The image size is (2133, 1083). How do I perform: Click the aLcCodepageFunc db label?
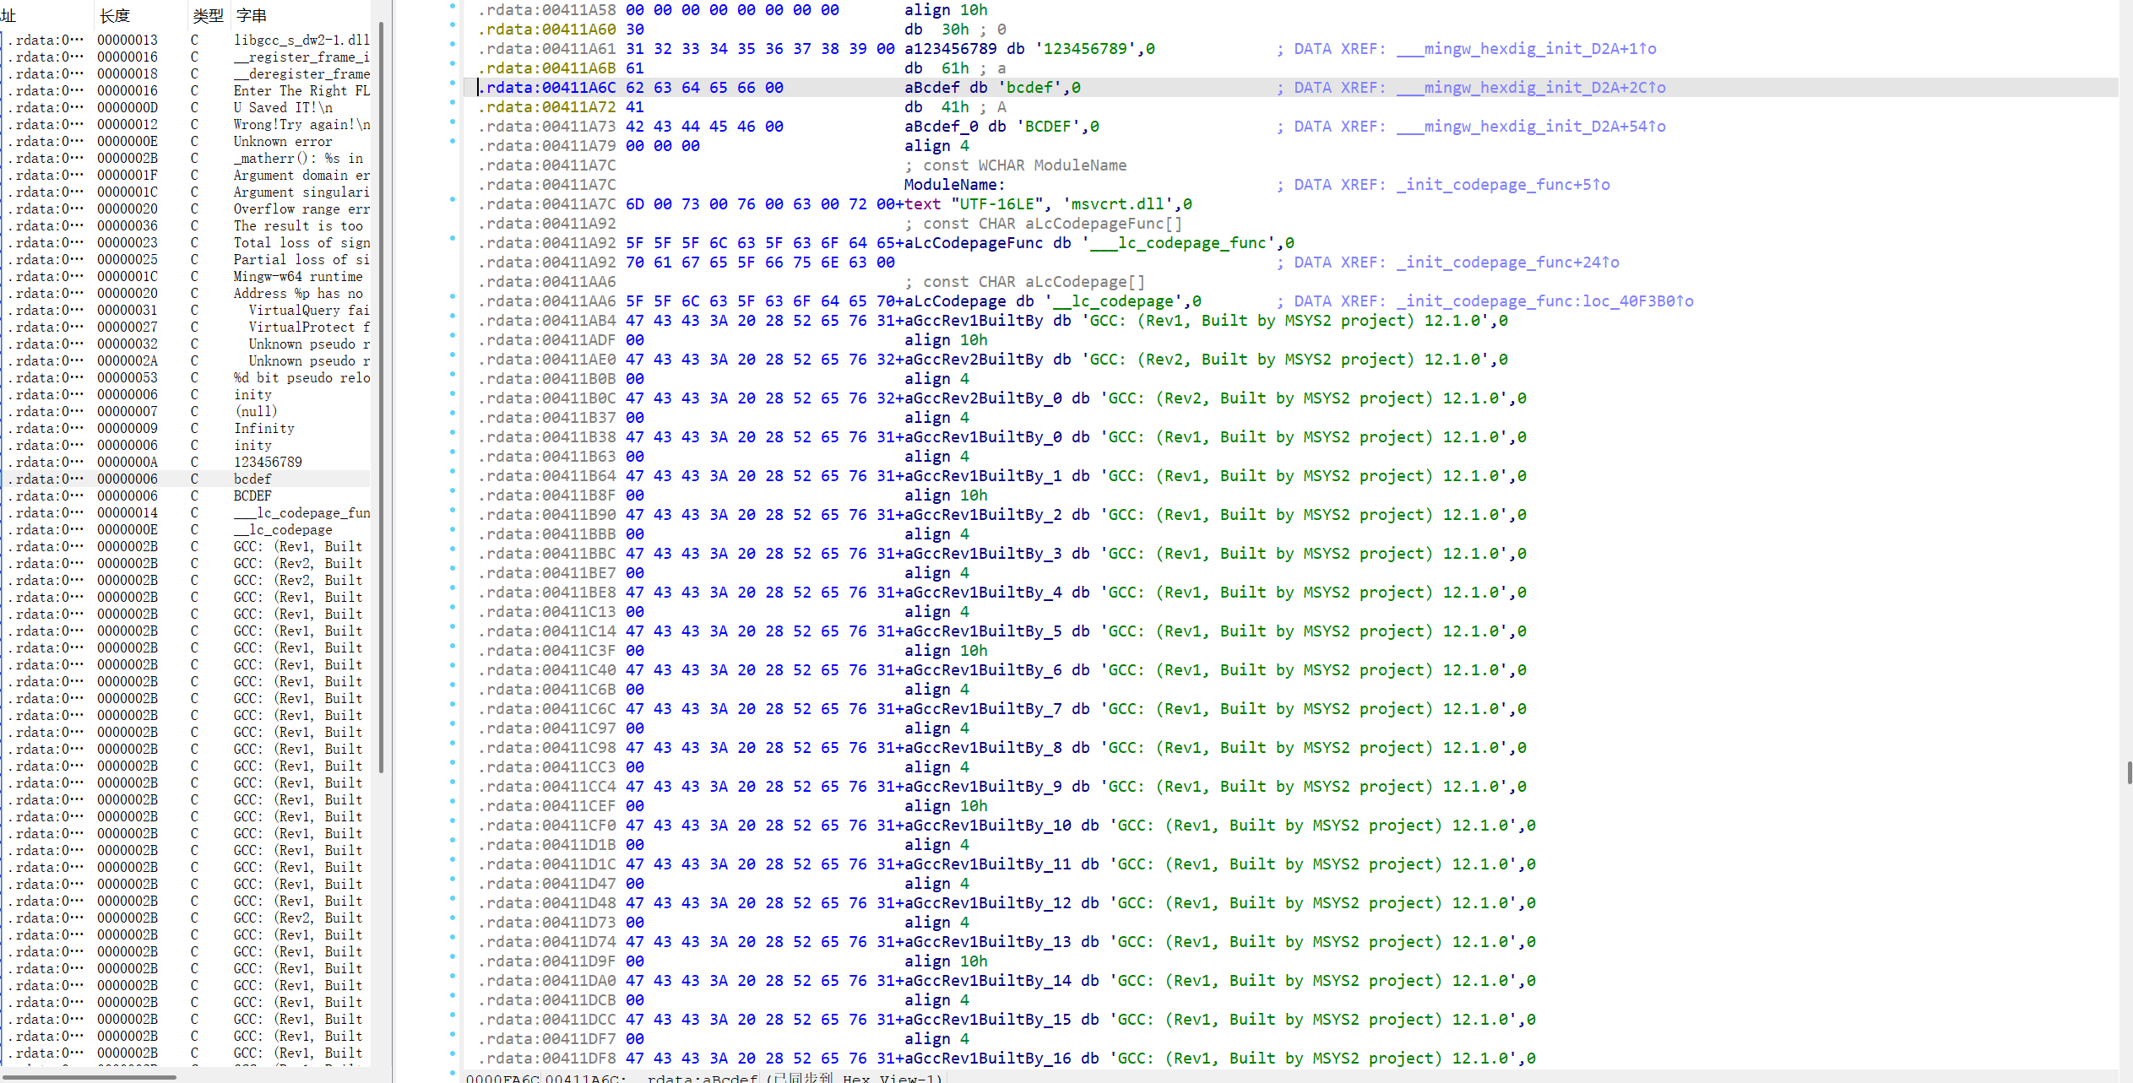pyautogui.click(x=973, y=243)
